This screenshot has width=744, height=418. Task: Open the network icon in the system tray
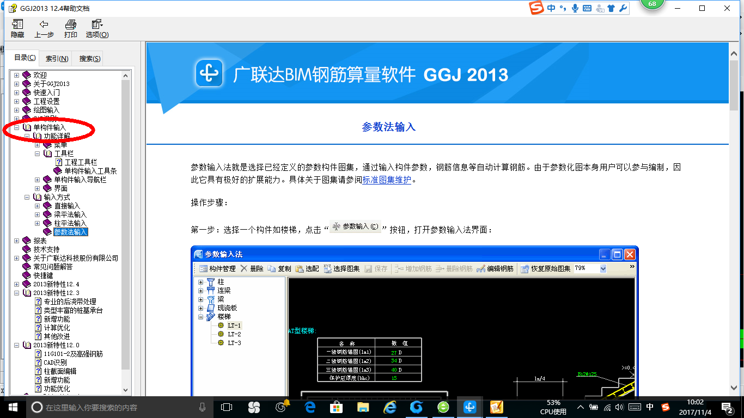click(607, 407)
